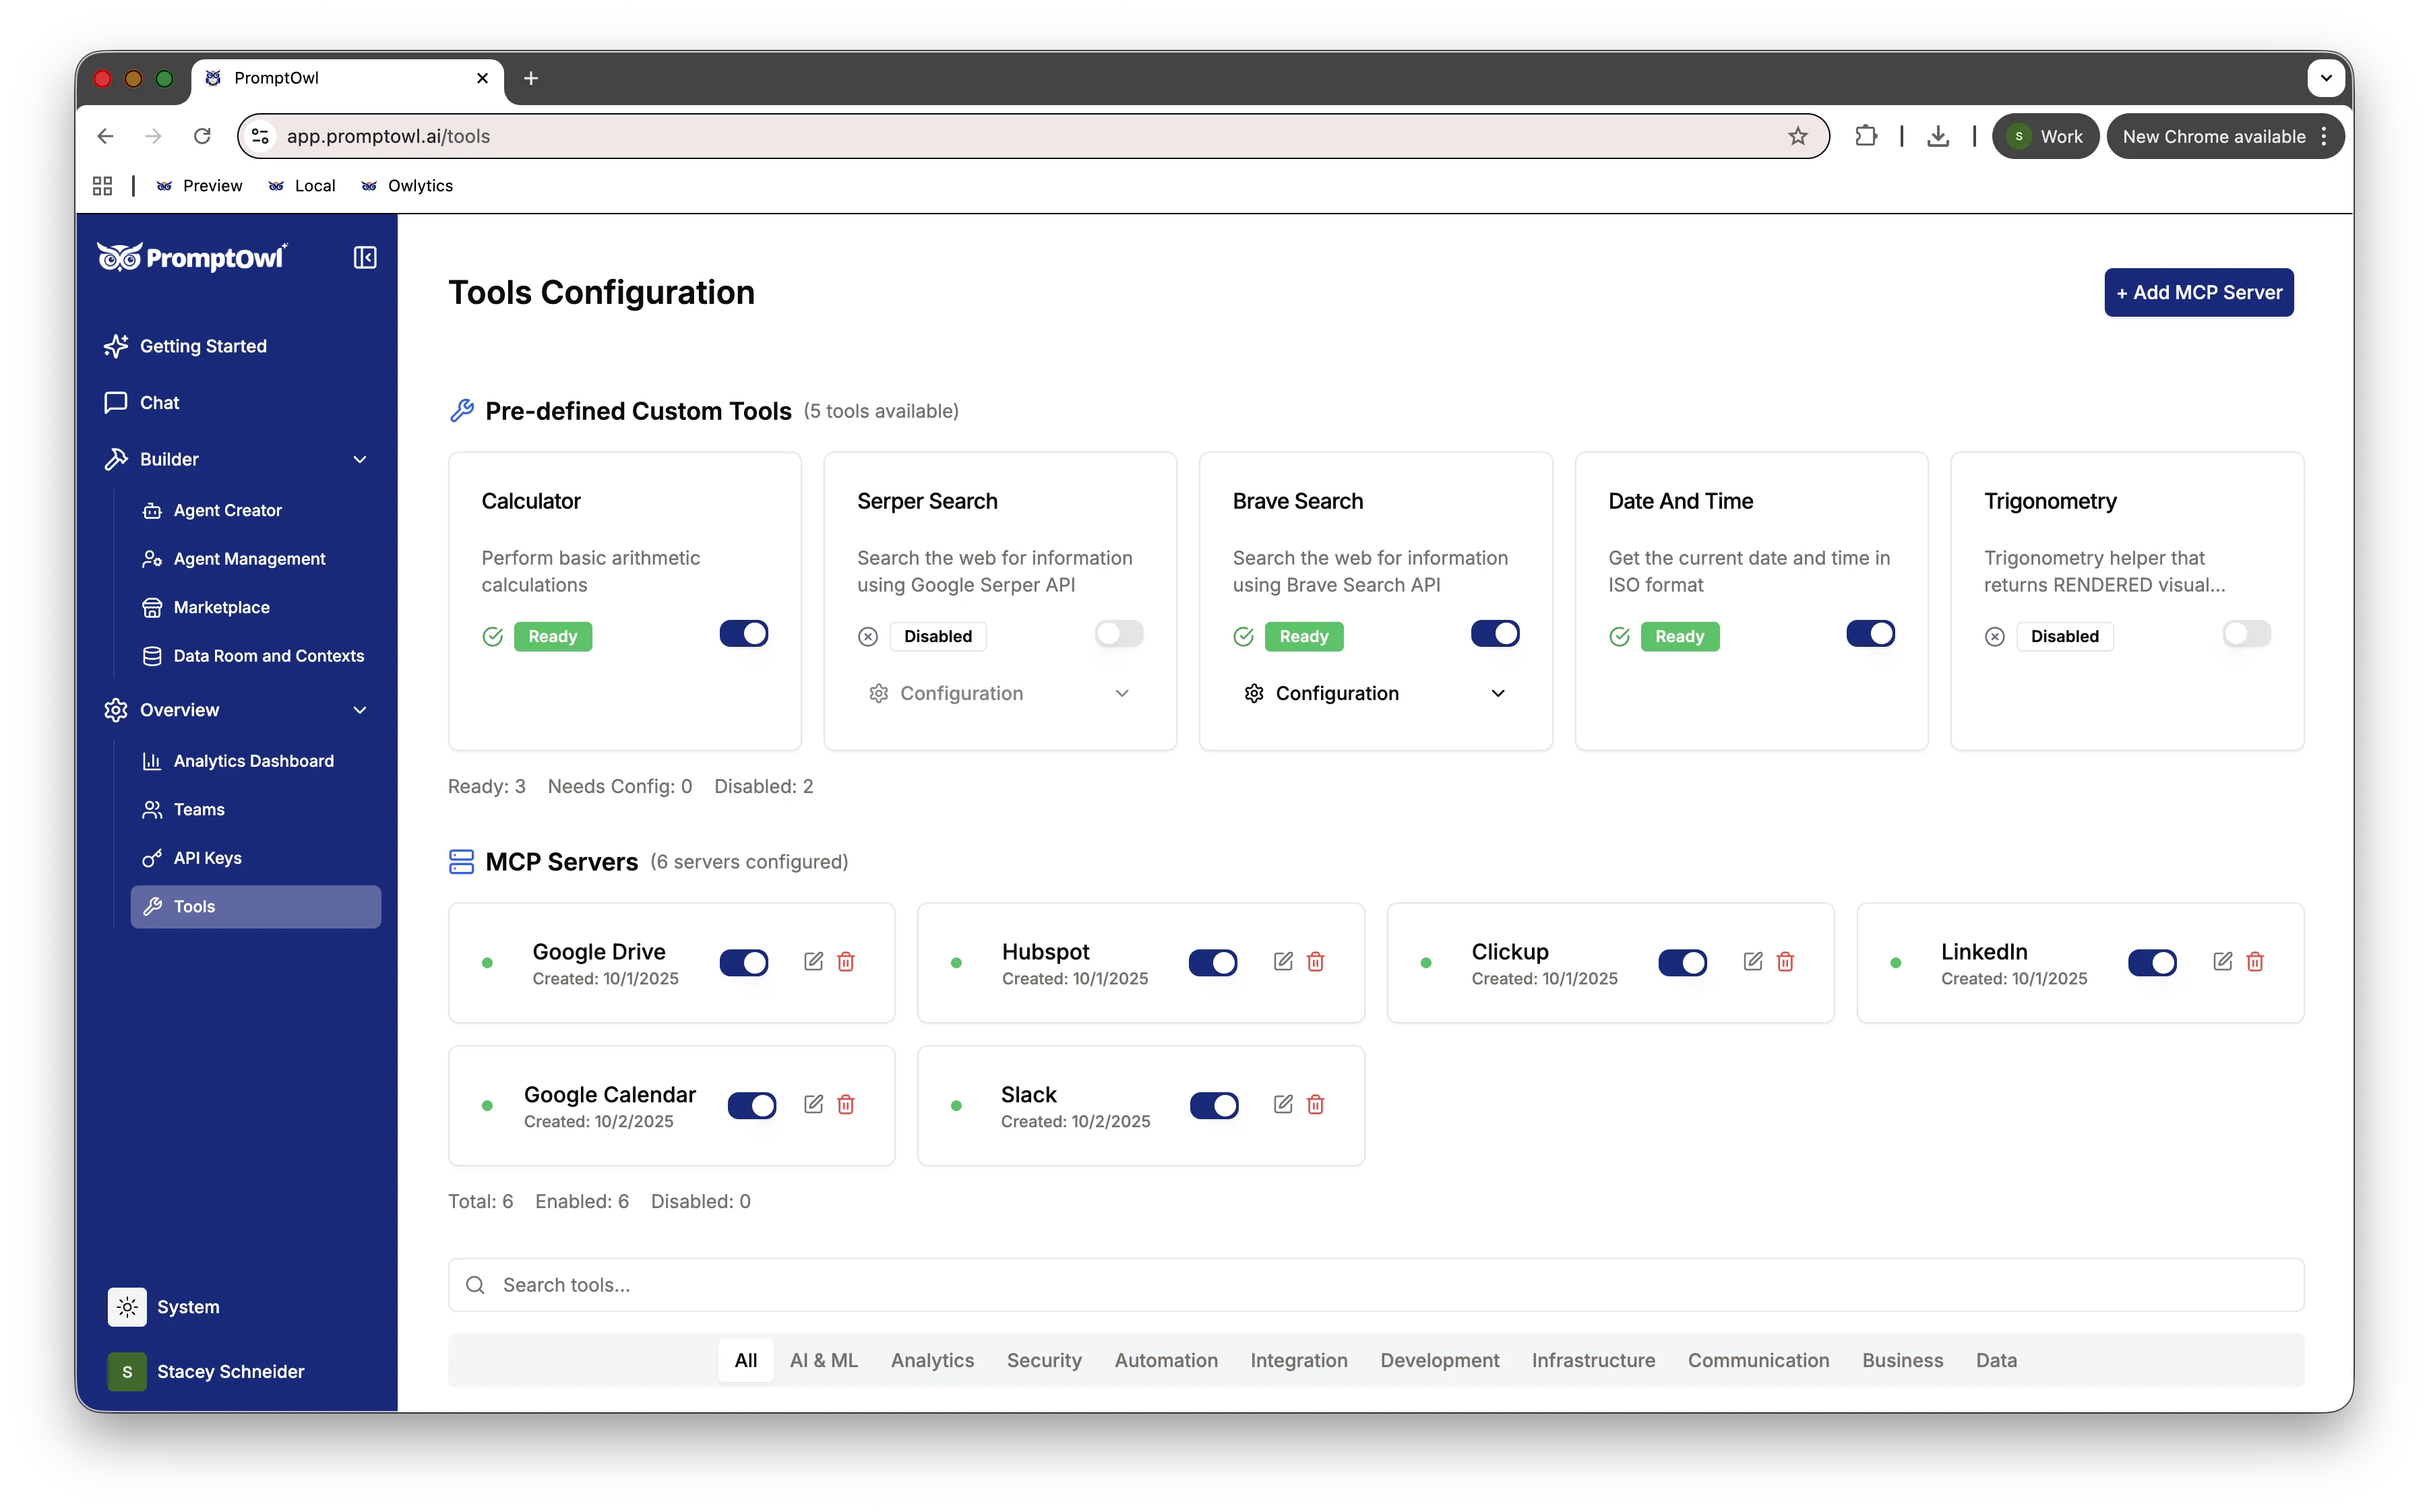Click the PromptOwl logo
The image size is (2429, 1512).
pos(192,257)
